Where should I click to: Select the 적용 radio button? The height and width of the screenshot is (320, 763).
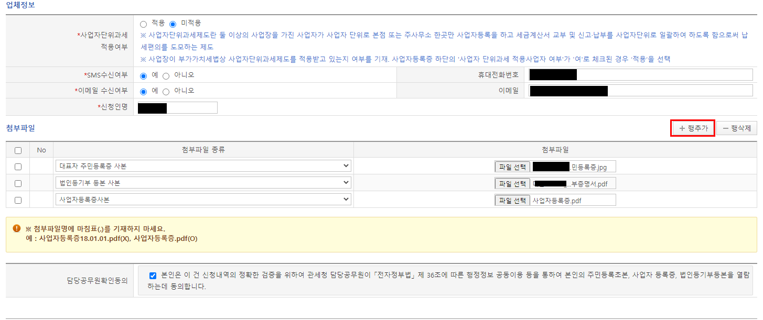coord(143,24)
